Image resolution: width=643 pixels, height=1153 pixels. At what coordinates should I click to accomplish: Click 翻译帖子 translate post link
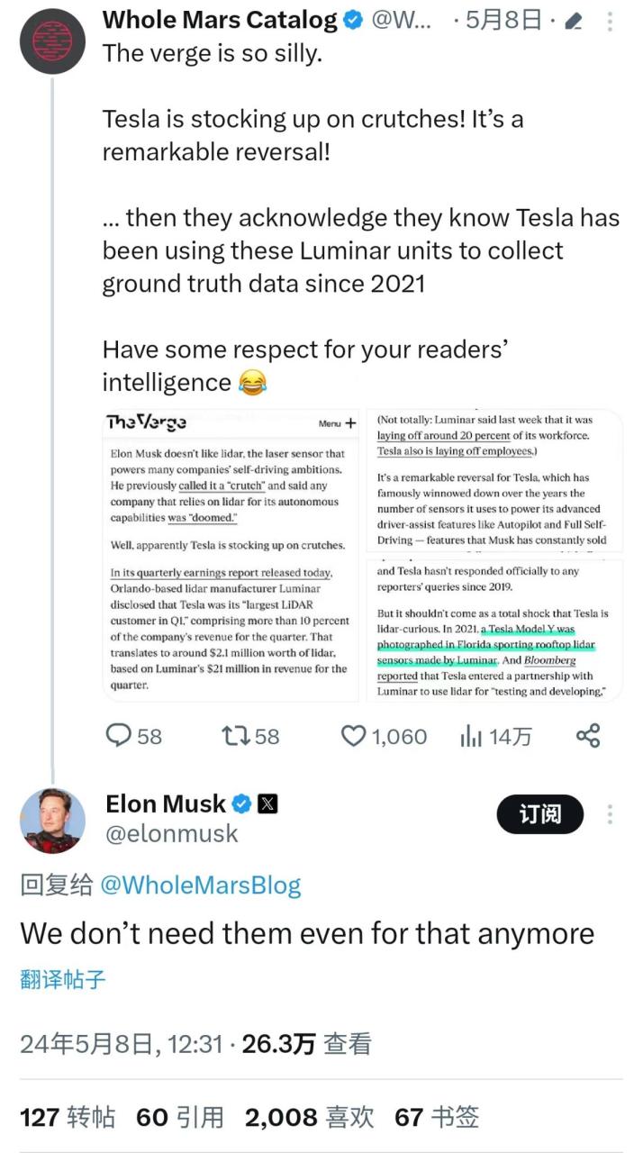point(63,979)
